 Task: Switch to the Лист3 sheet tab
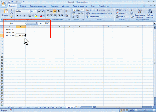30,107
